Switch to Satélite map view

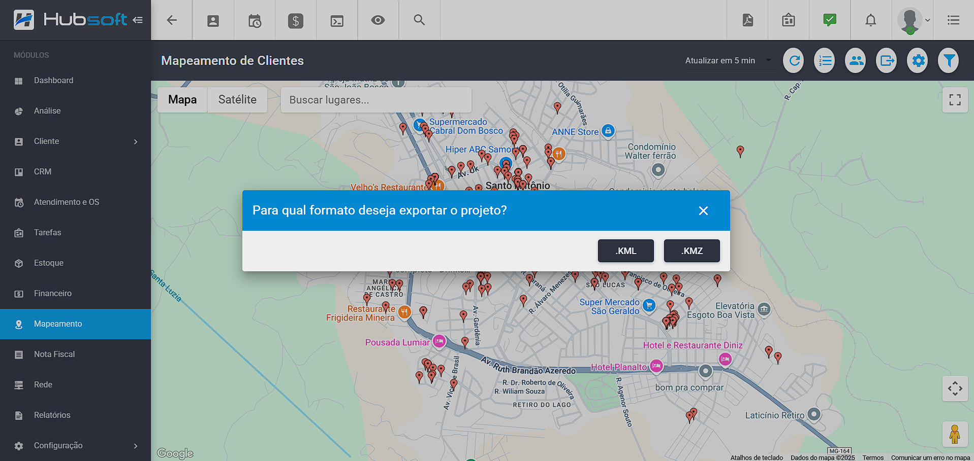tap(237, 100)
